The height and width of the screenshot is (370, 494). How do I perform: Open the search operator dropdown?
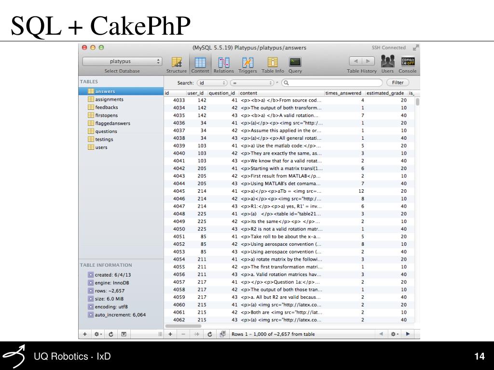pyautogui.click(x=252, y=83)
